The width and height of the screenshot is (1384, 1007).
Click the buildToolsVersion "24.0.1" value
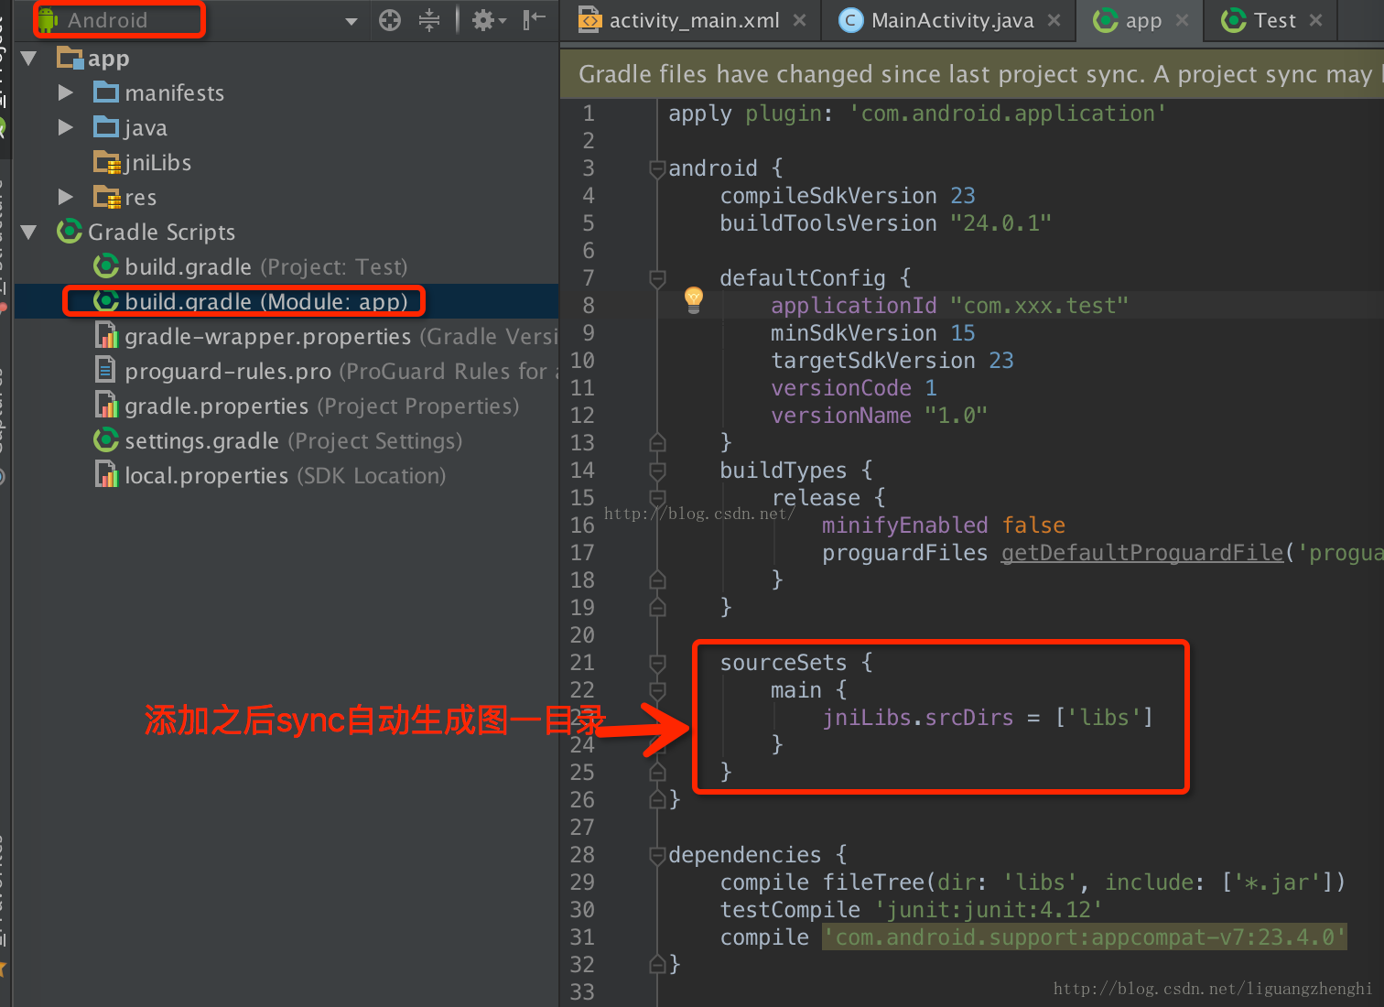[1000, 223]
